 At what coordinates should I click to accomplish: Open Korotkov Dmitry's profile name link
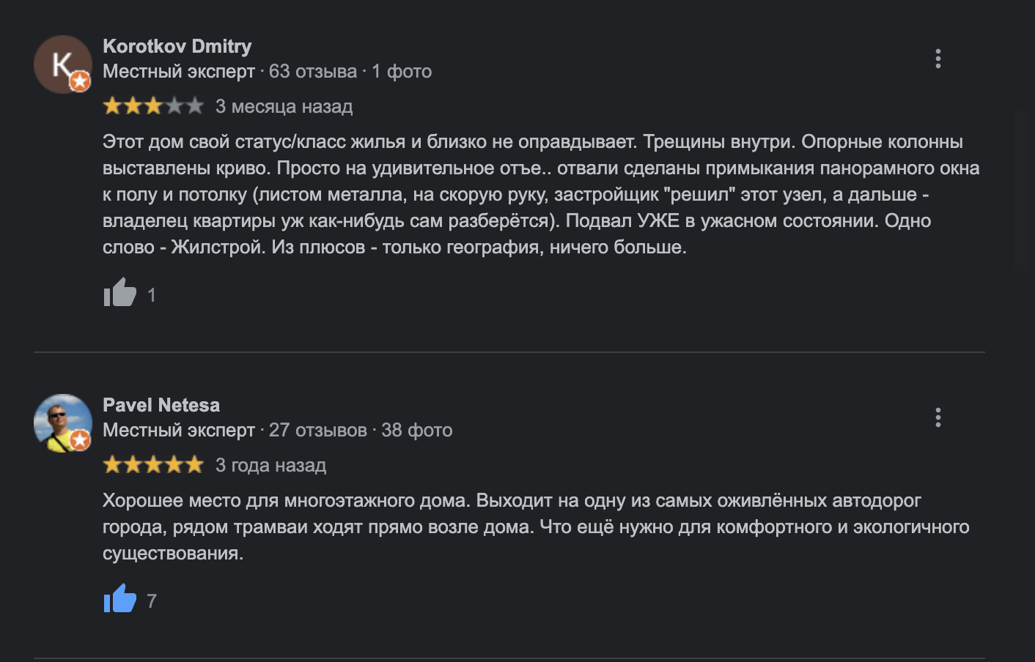click(x=177, y=46)
